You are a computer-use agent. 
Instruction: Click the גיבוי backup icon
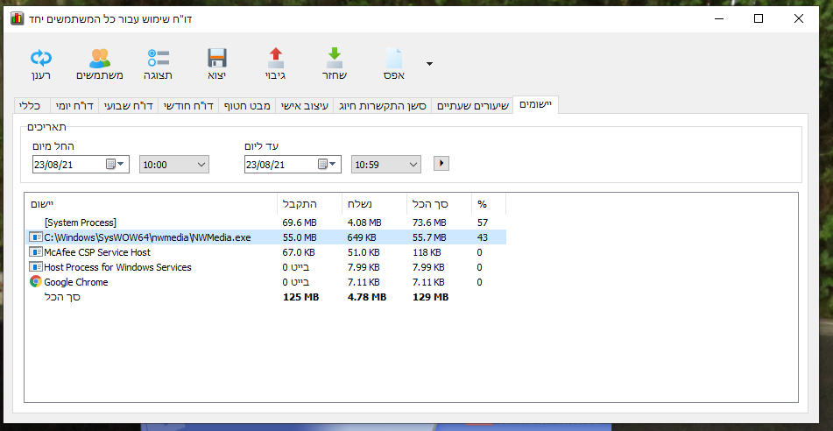276,58
